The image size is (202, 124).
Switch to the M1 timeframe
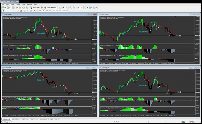pos(40,11)
